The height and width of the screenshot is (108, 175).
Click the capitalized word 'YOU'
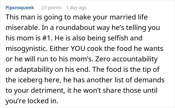[x=78, y=48]
